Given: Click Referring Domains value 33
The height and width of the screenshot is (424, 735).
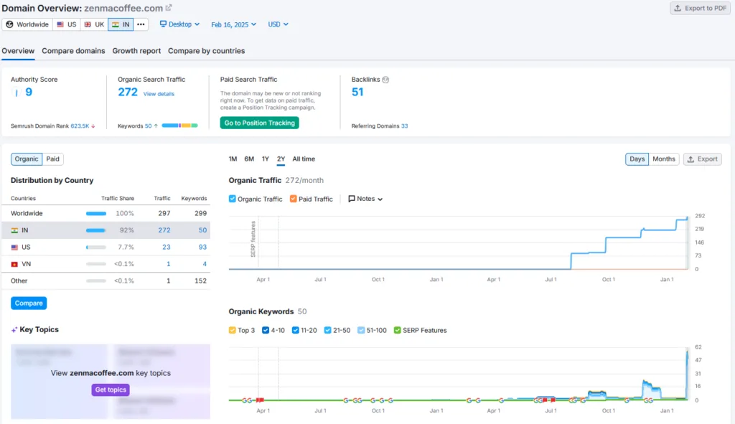Looking at the screenshot, I should point(405,126).
